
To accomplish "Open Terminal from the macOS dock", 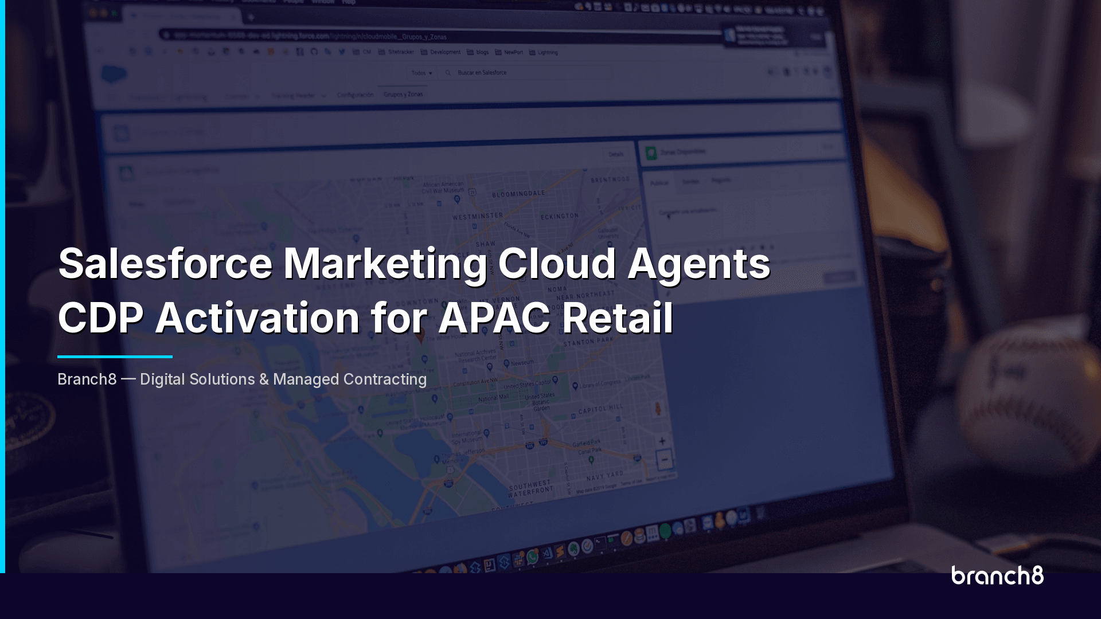I will [600, 543].
